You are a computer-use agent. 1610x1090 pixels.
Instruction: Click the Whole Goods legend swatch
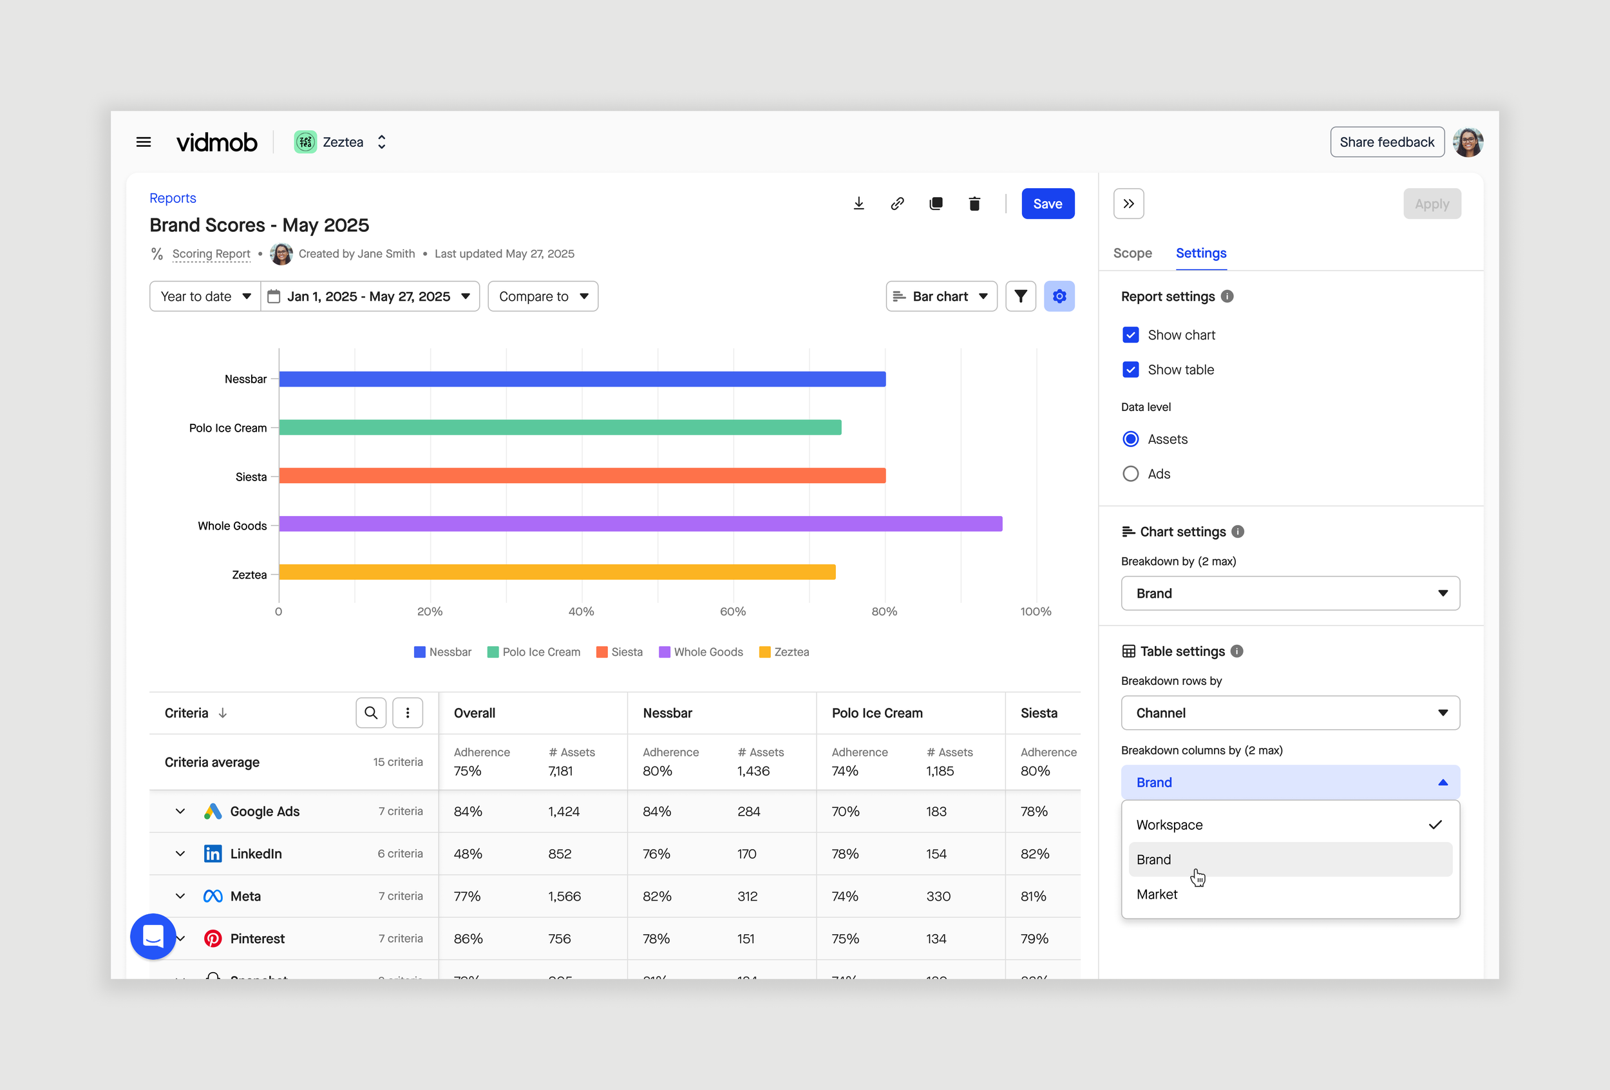[x=664, y=652]
